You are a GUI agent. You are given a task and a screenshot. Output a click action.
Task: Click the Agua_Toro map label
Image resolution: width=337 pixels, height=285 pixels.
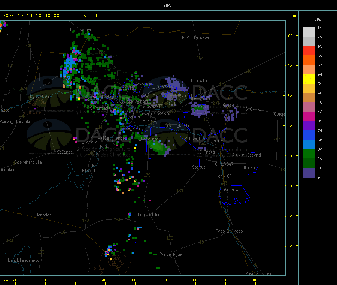(40, 97)
